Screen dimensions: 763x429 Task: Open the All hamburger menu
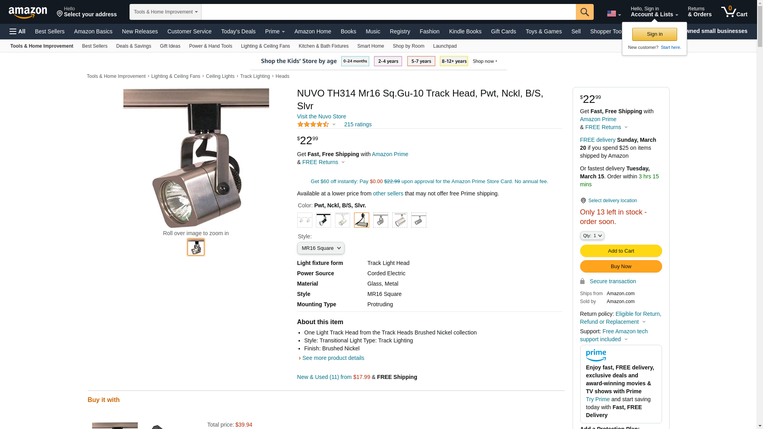[x=17, y=31]
